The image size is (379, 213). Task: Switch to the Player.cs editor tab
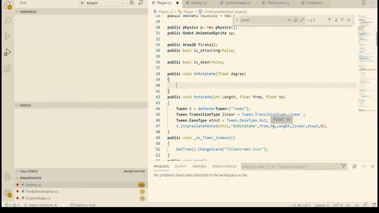(x=165, y=3)
